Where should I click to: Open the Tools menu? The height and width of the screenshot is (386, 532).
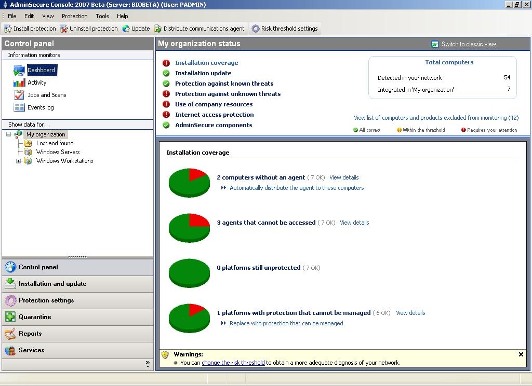(x=102, y=16)
